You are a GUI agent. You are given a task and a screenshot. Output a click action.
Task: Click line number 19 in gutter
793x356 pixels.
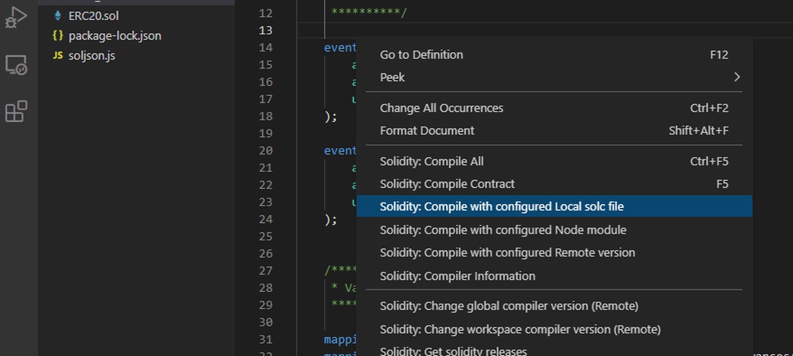point(266,133)
